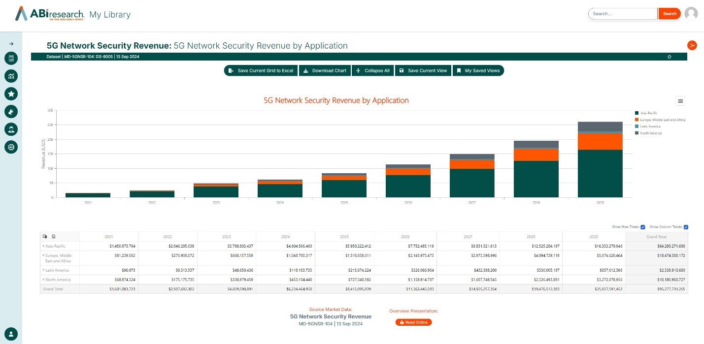Click the analyst support headset icon
This screenshot has height=344, width=704.
coord(11,129)
